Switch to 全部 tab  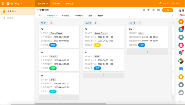[90, 15]
